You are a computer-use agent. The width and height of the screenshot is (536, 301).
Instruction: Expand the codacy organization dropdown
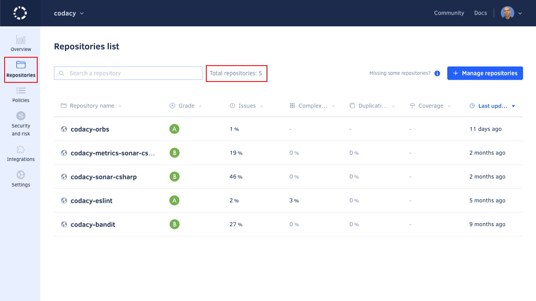[69, 13]
